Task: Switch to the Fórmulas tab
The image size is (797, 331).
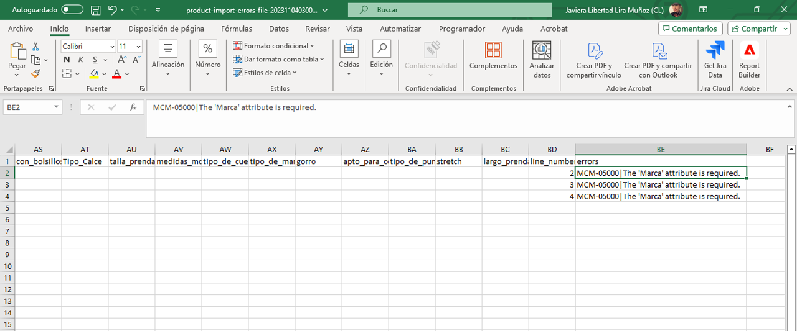Action: pyautogui.click(x=237, y=29)
